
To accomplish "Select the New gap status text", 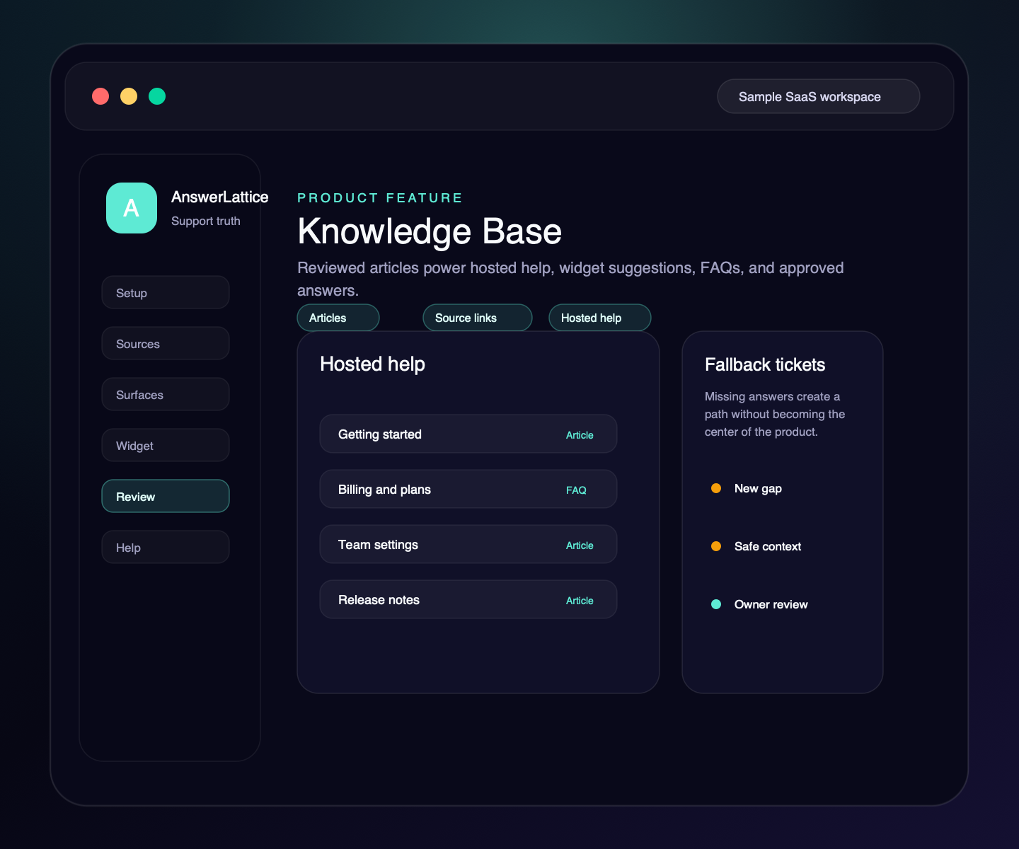I will tap(758, 488).
